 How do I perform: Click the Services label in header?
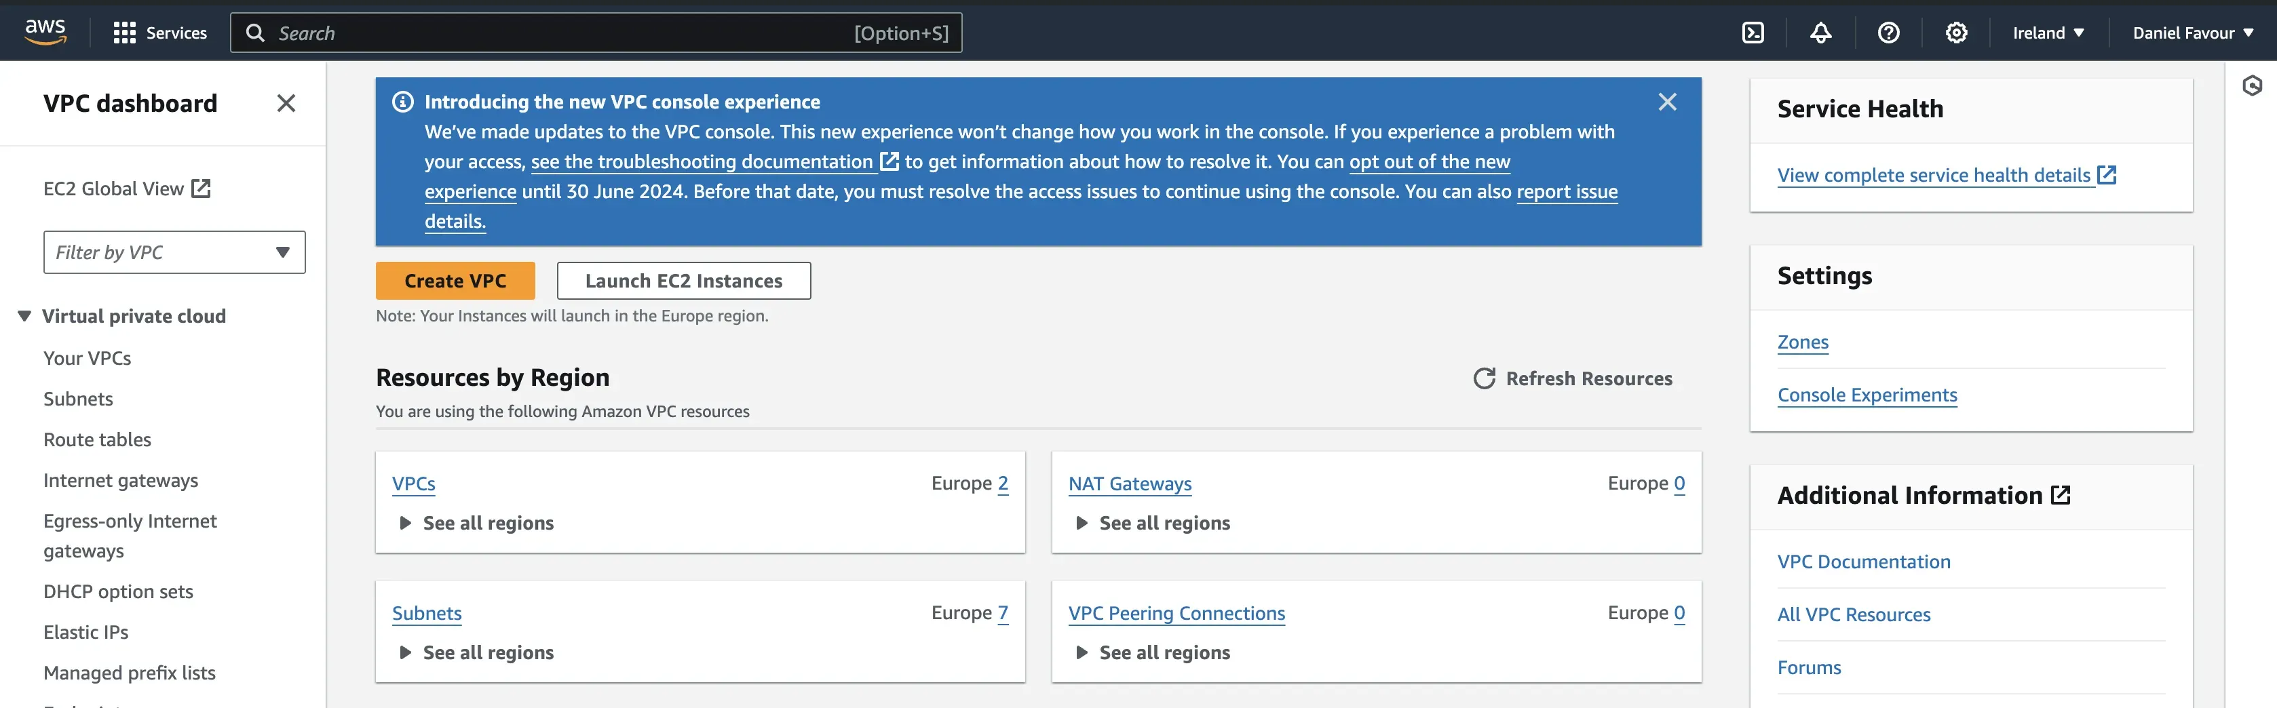coord(176,33)
